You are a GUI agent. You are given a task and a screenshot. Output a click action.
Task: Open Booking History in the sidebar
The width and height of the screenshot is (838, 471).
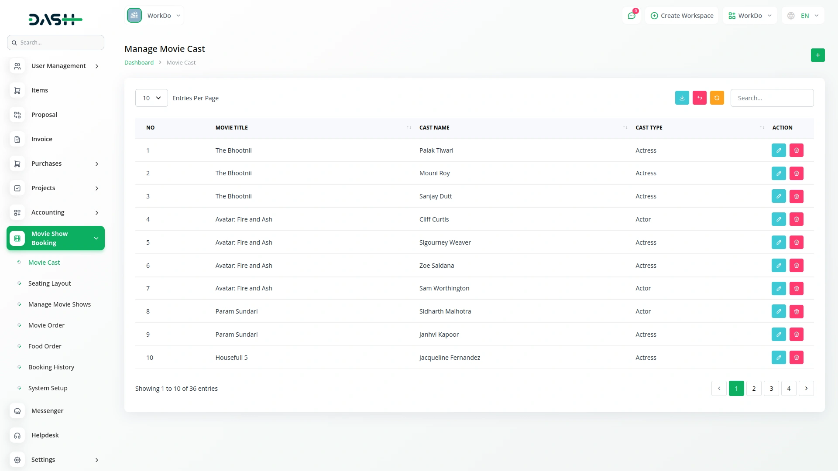(x=51, y=367)
